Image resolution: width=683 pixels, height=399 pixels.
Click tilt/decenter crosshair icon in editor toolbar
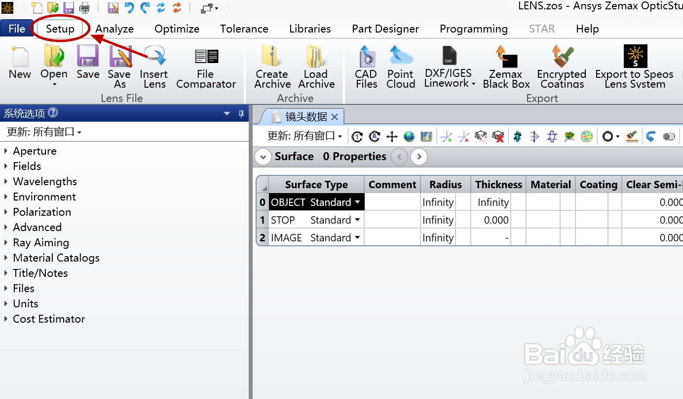[392, 136]
